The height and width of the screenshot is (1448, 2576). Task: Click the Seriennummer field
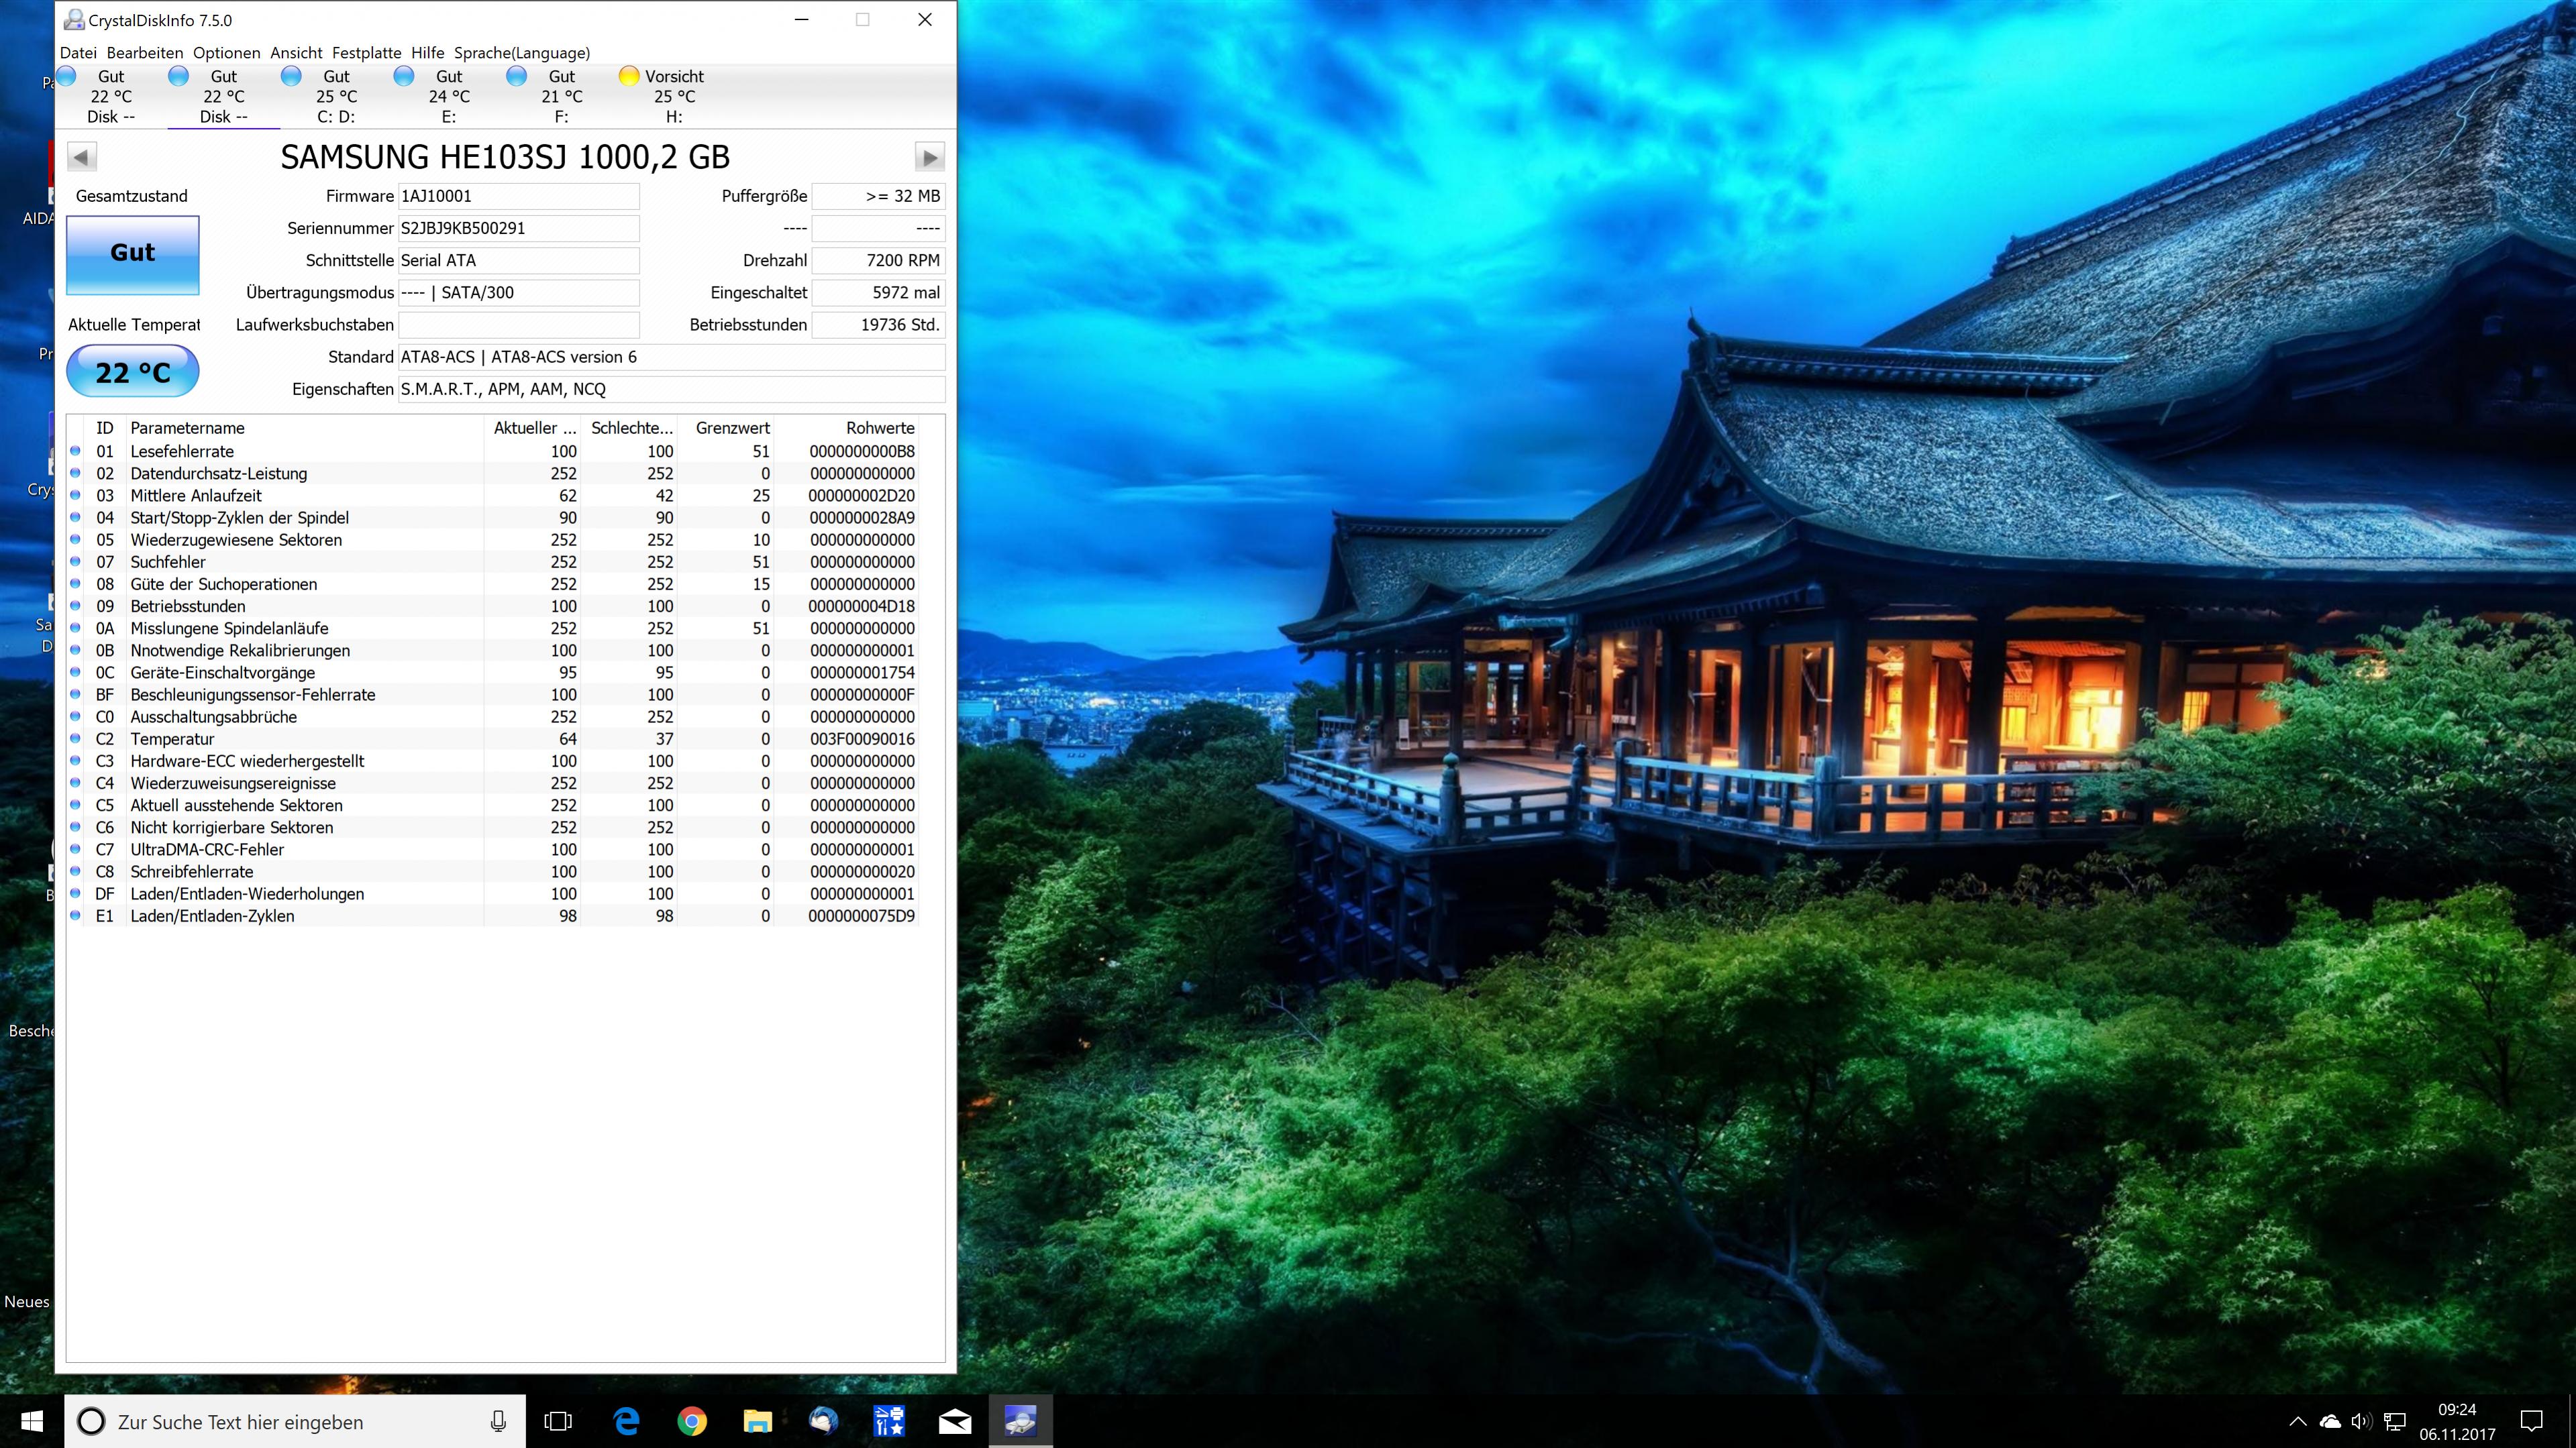518,228
